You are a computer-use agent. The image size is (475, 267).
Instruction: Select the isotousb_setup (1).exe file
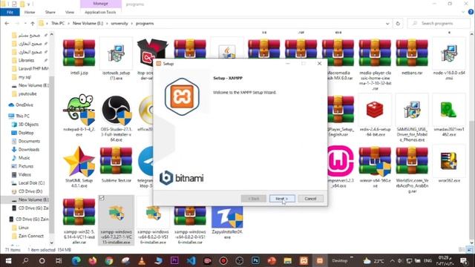(116, 59)
